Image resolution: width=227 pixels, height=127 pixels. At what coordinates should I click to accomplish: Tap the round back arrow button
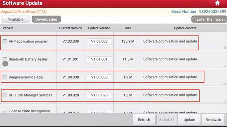(5, 64)
